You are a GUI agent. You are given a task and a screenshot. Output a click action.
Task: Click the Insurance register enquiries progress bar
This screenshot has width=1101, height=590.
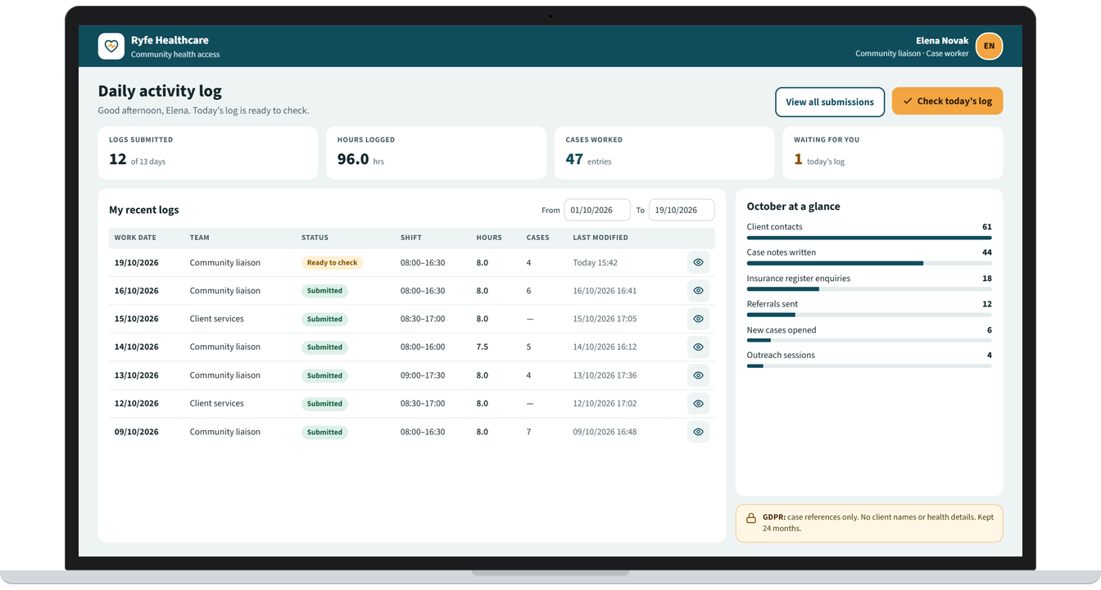(x=869, y=289)
